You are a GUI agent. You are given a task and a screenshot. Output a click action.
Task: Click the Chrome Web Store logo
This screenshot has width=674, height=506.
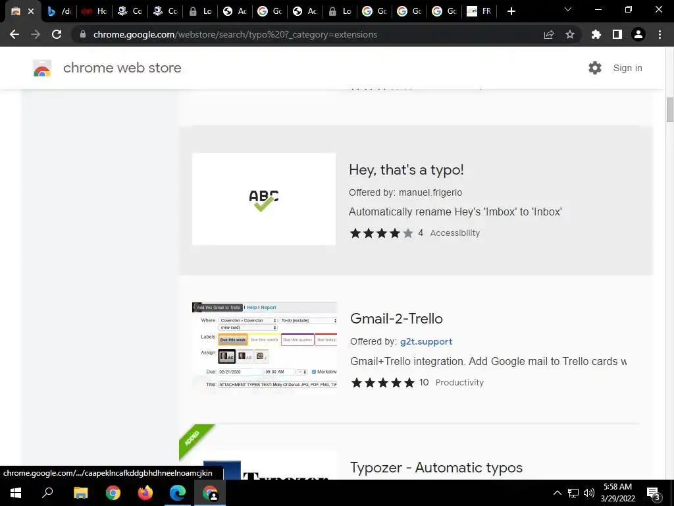point(42,68)
